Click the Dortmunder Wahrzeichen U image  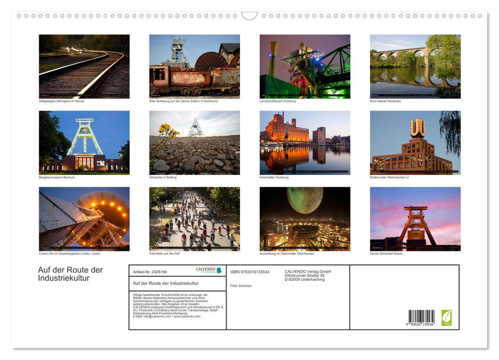tap(416, 142)
